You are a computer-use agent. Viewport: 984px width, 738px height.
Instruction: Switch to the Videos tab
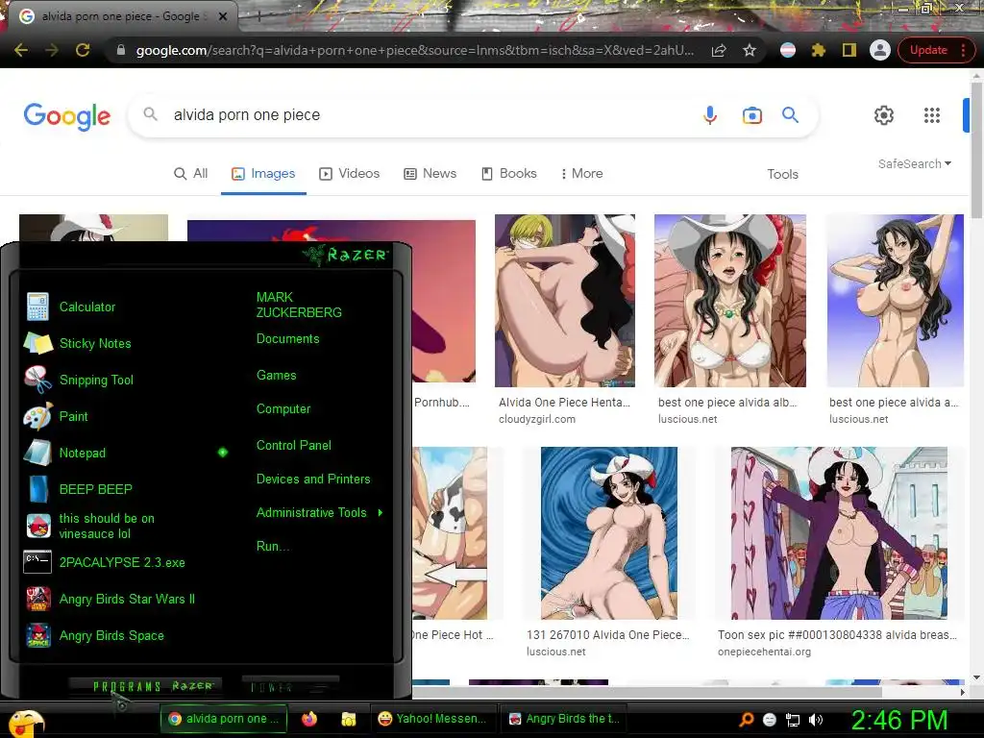tap(350, 173)
